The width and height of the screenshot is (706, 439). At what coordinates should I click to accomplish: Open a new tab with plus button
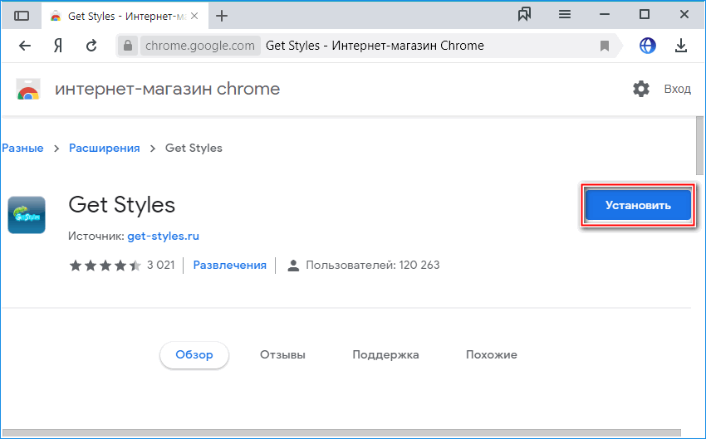222,16
